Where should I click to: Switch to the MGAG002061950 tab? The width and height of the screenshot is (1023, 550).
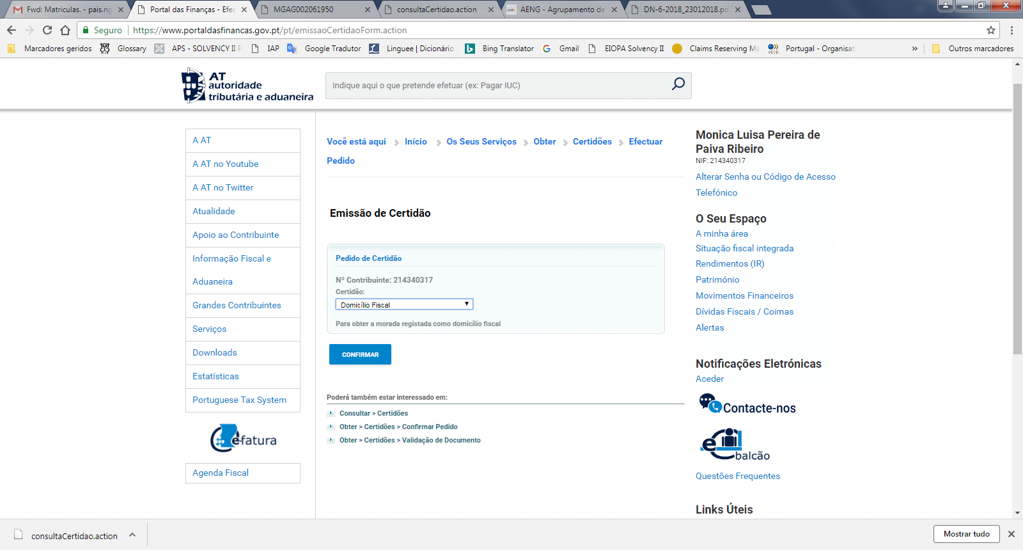tap(313, 10)
